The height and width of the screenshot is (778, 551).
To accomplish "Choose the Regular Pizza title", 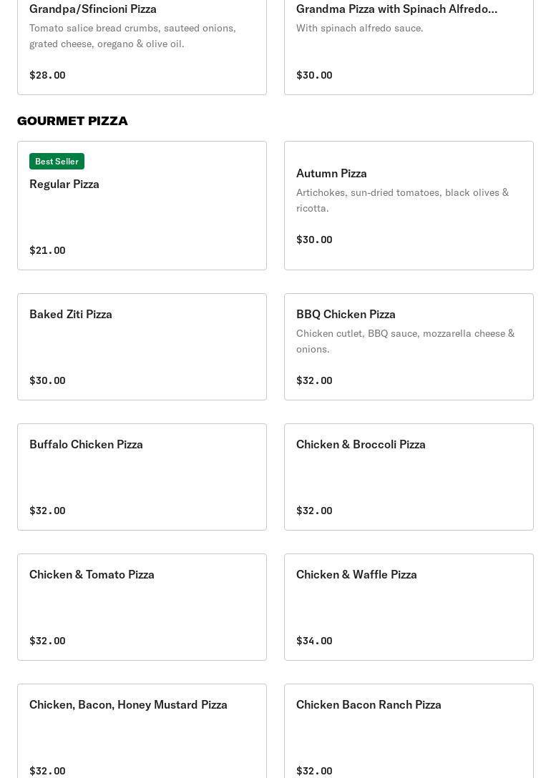I will point(64,184).
